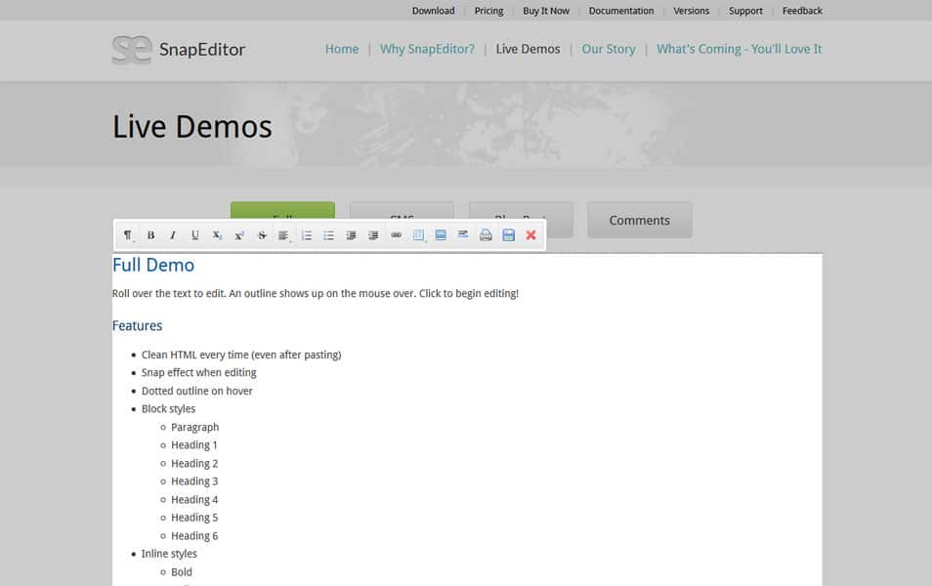Select the superscript icon
The image size is (932, 586).
click(238, 234)
